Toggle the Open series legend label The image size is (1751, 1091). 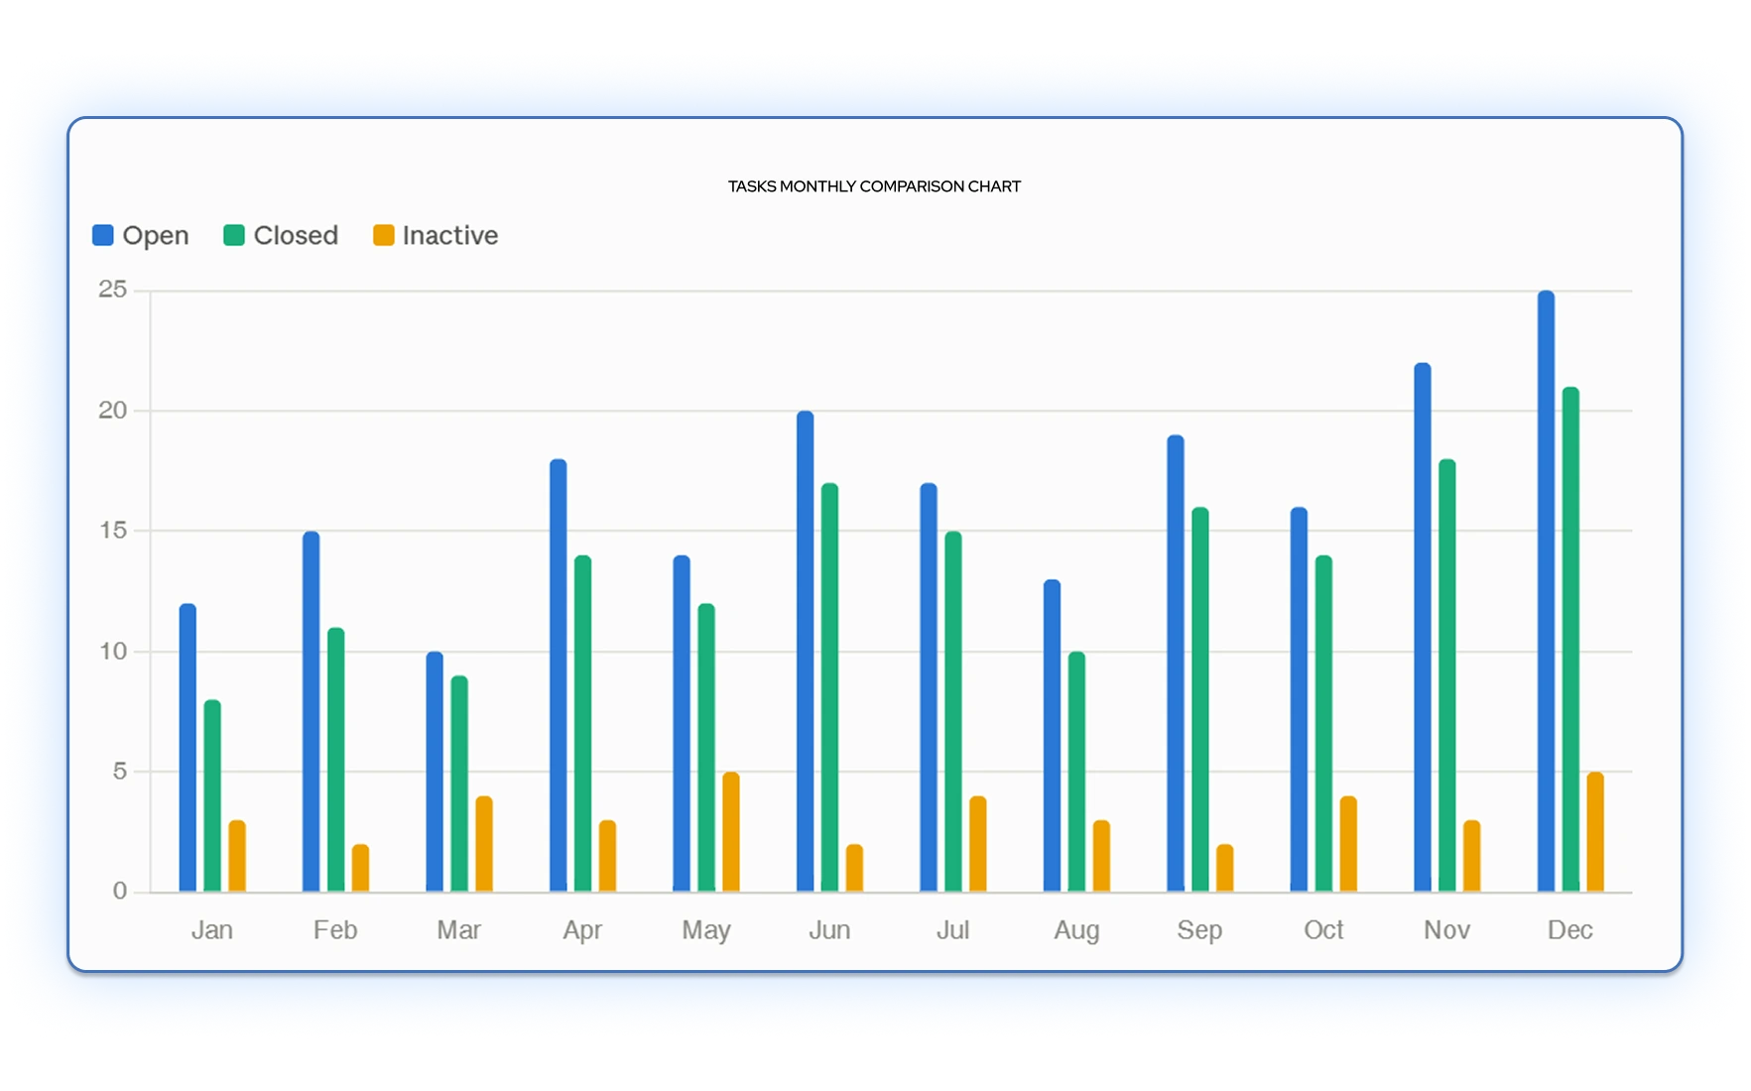156,235
